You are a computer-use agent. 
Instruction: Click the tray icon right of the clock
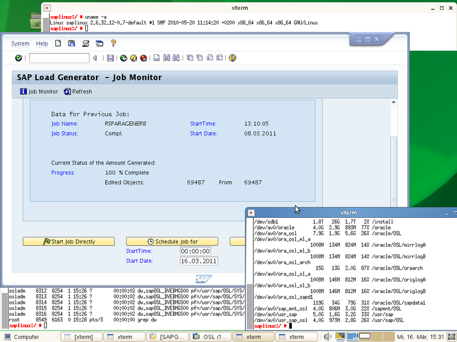(x=451, y=337)
